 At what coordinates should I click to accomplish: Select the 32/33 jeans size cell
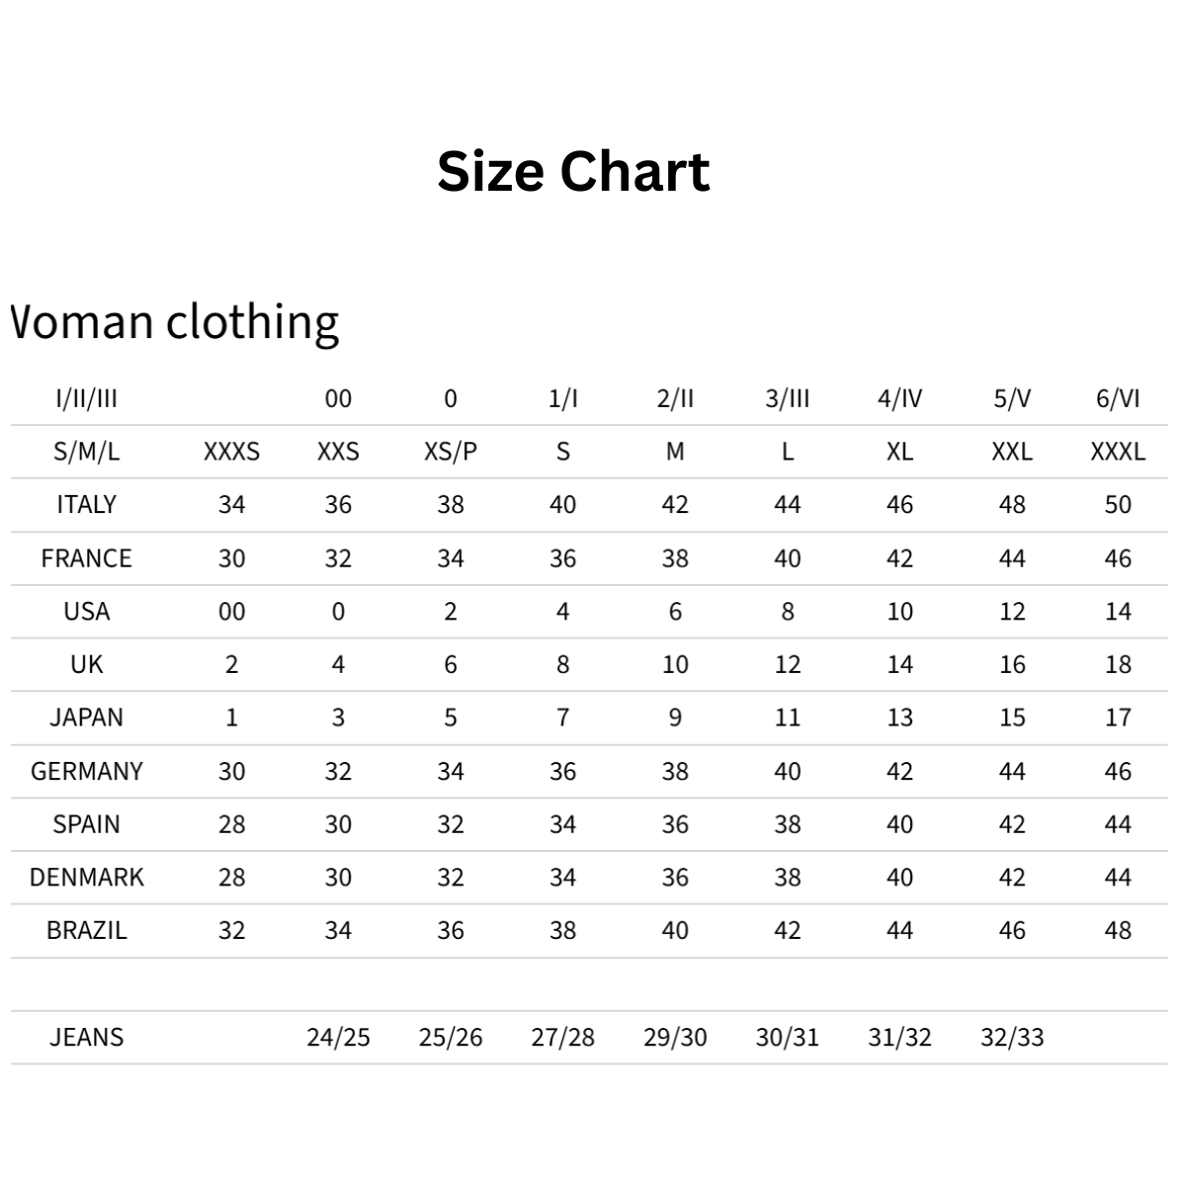(1012, 1038)
